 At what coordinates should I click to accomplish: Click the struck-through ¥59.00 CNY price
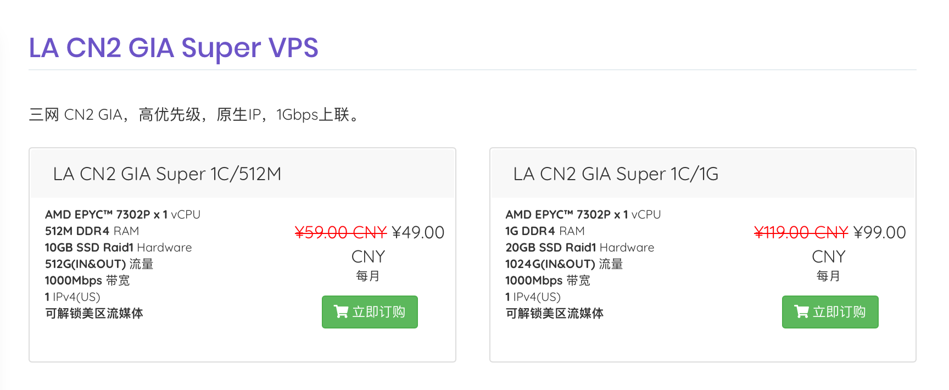[x=340, y=233]
